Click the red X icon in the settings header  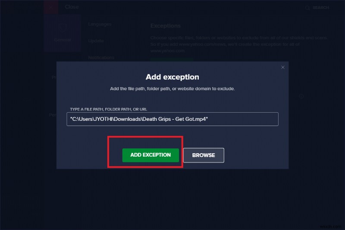pyautogui.click(x=51, y=7)
